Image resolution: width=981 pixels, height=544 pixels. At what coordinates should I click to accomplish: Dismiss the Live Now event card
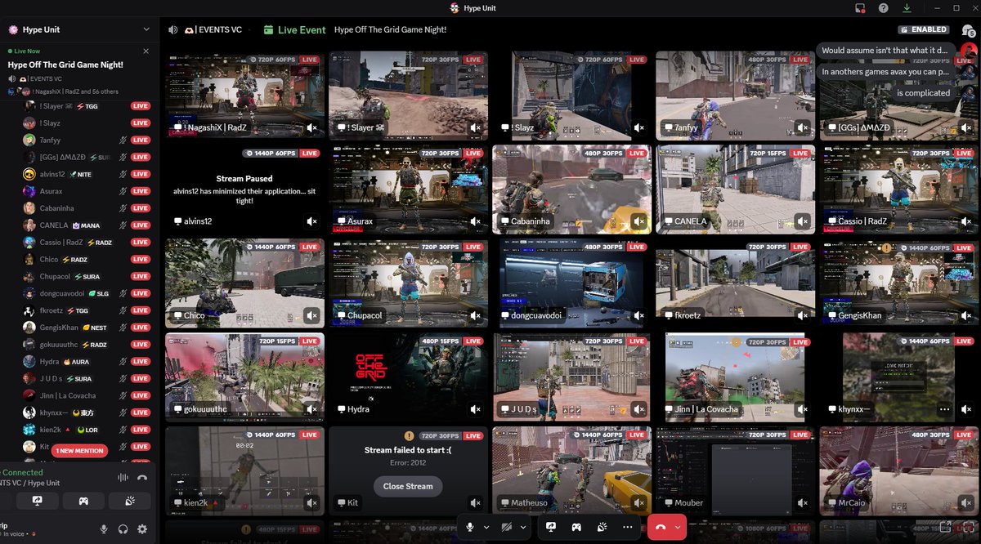tap(146, 51)
